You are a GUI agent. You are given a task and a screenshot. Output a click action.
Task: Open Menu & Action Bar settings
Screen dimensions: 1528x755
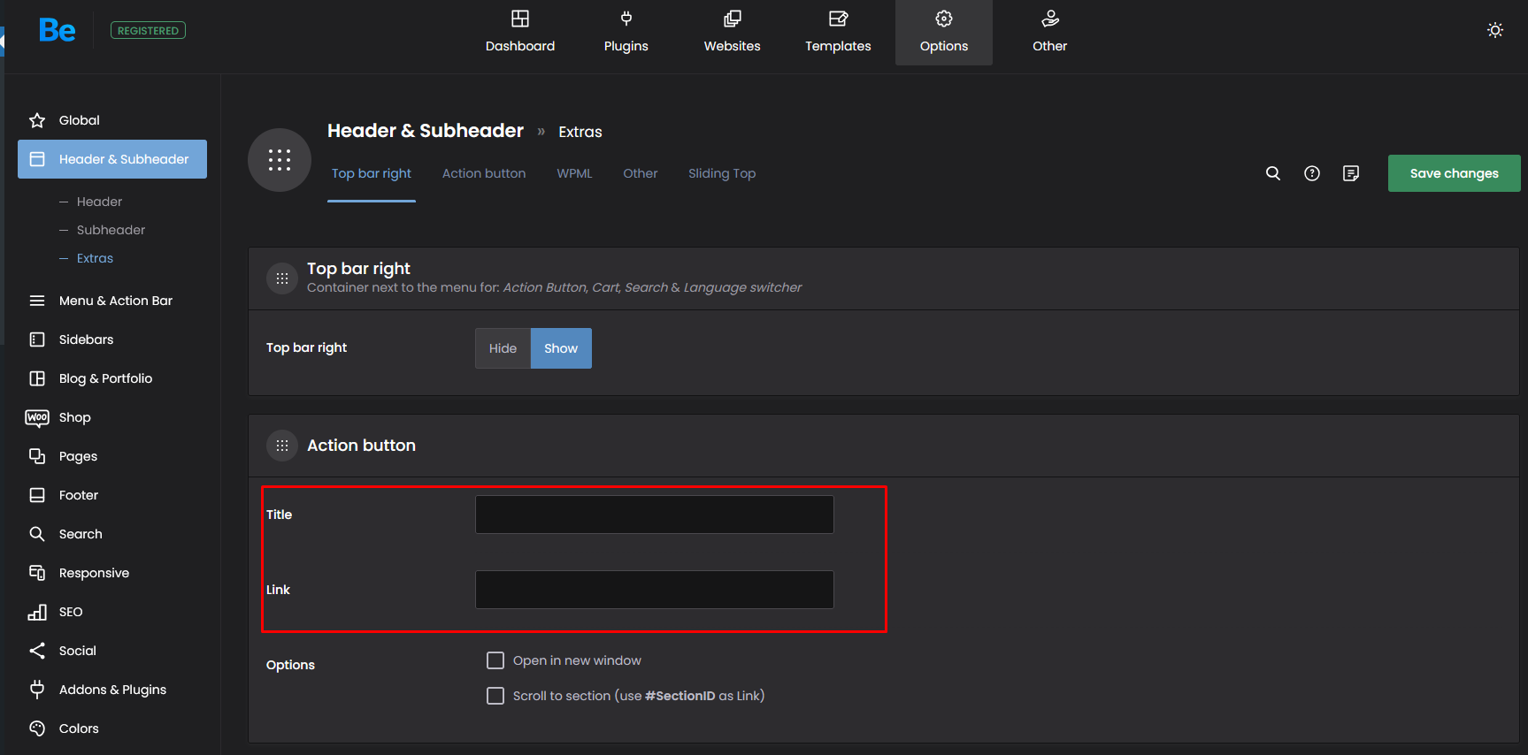coord(112,301)
